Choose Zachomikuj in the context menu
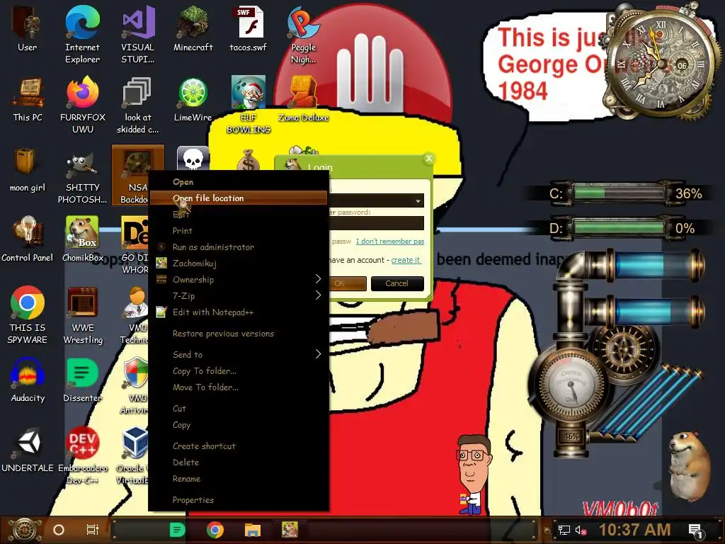This screenshot has height=544, width=725. coord(239,263)
